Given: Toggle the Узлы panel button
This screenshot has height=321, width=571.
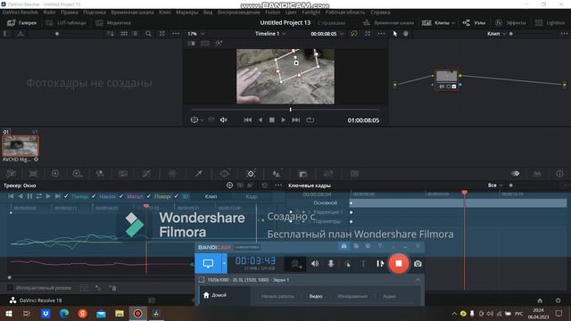Looking at the screenshot, I should (x=474, y=22).
